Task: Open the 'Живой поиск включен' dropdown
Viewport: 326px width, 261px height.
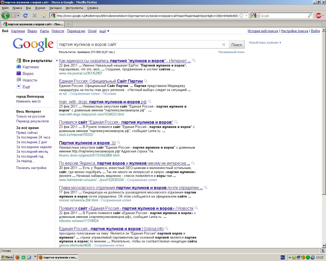Action: (x=265, y=43)
